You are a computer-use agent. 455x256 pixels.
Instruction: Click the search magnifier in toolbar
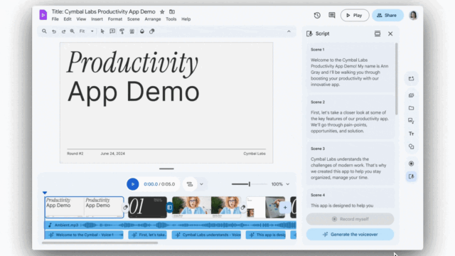(44, 31)
